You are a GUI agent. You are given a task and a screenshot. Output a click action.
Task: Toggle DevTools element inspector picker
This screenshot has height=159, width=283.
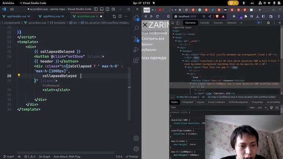[172, 23]
